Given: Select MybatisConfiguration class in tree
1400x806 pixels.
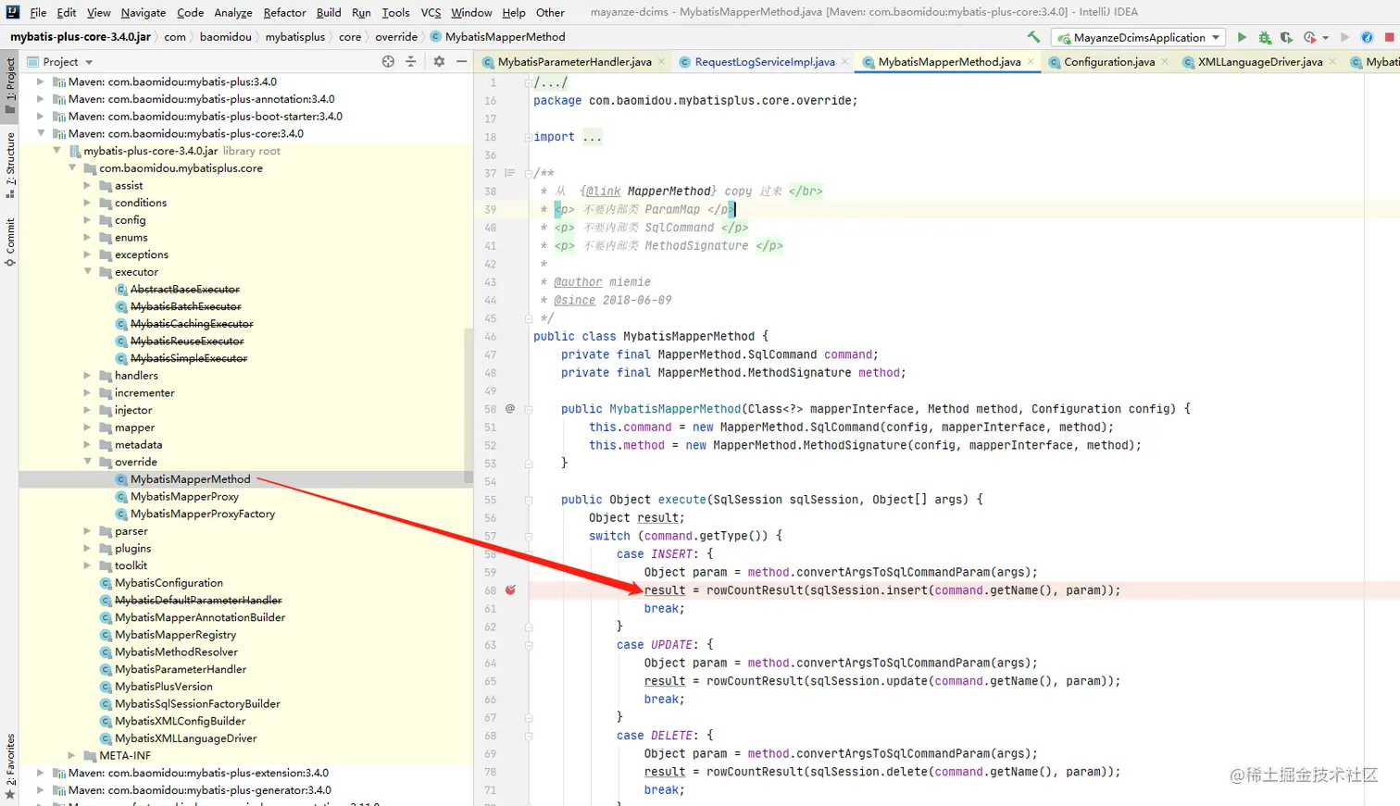Looking at the screenshot, I should pos(169,583).
